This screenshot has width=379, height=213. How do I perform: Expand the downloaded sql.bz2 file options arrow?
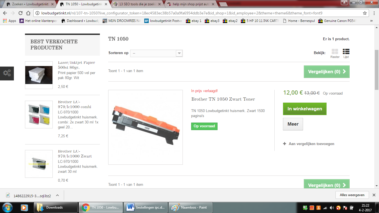pos(57,195)
